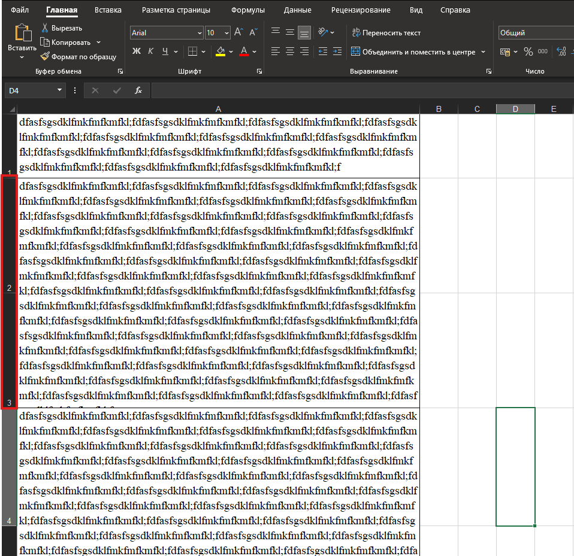Open the Справка tab
The width and height of the screenshot is (574, 556).
coord(455,10)
